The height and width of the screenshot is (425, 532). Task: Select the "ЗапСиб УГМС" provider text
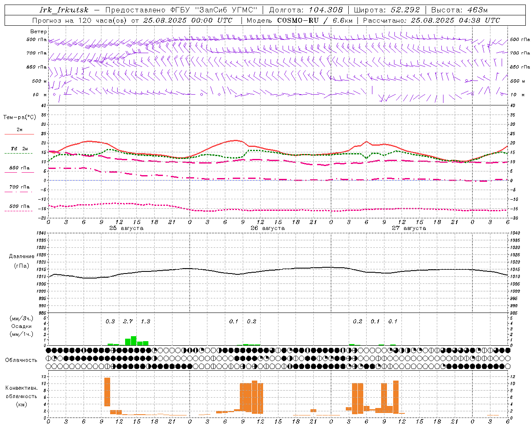[226, 10]
